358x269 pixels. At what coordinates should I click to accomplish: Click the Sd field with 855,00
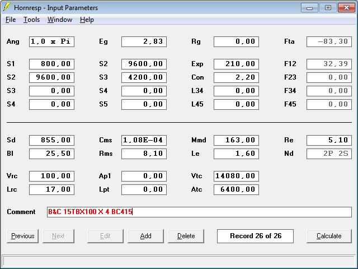(x=51, y=140)
